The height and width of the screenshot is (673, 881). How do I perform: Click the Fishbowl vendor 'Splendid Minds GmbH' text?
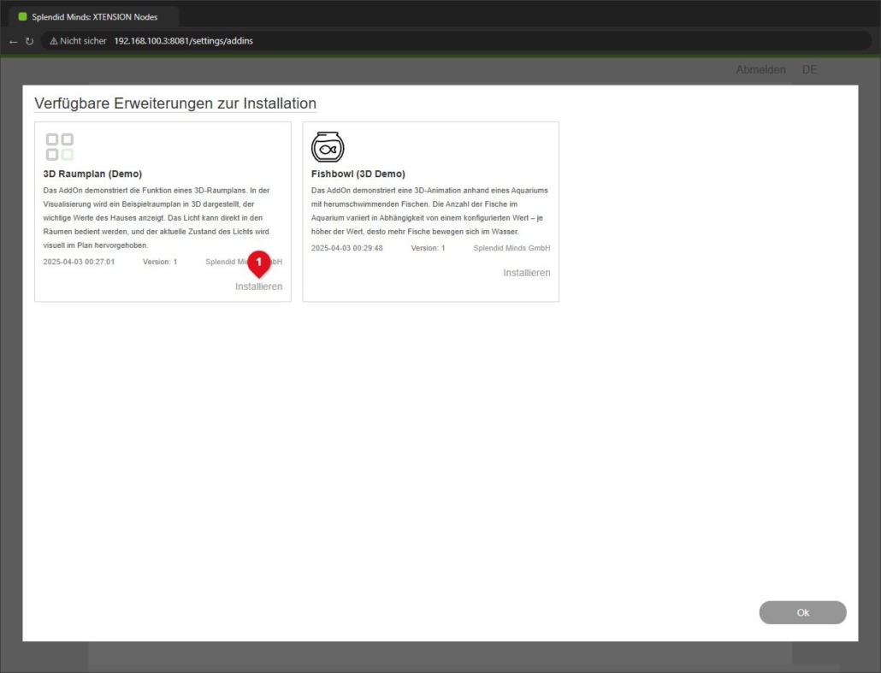coord(511,248)
